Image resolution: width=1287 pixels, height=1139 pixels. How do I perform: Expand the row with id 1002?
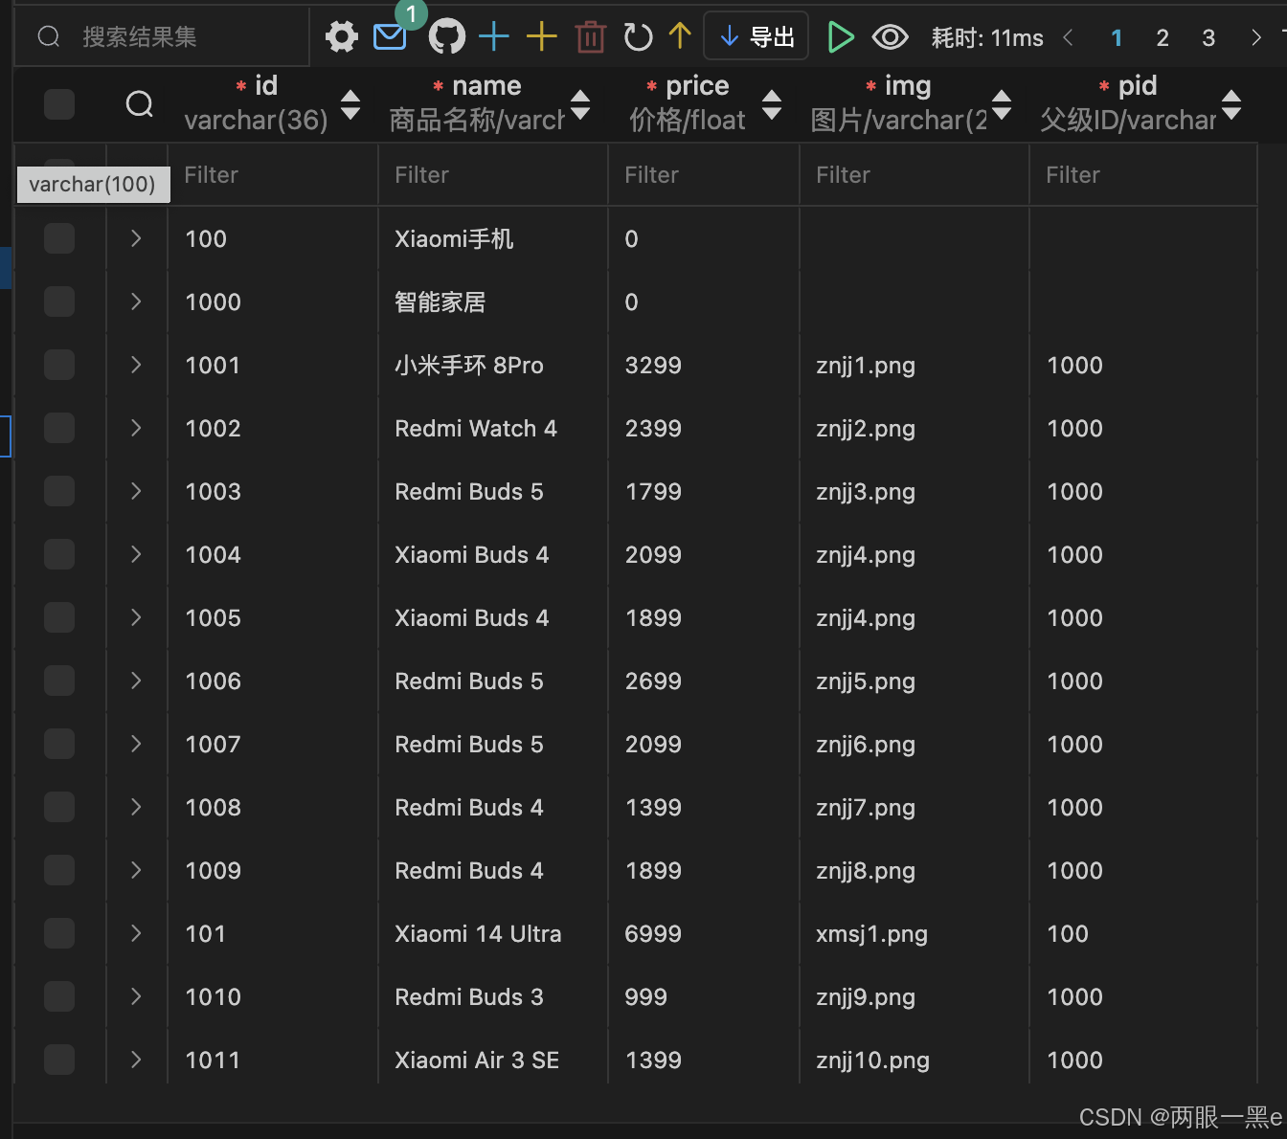(136, 428)
